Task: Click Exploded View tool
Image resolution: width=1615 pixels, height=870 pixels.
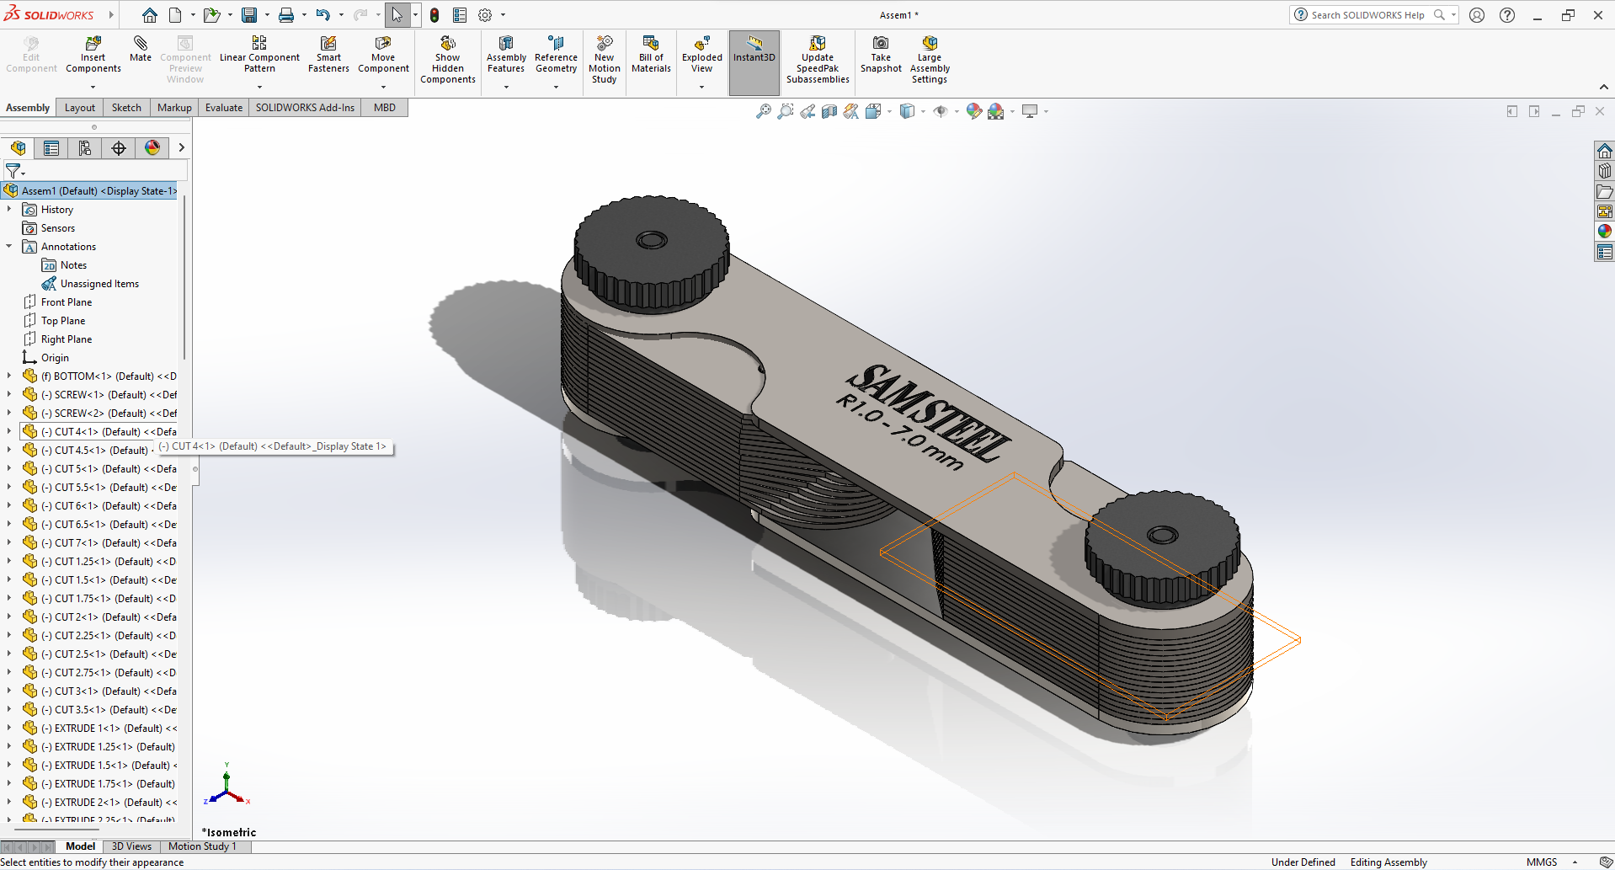Action: click(x=701, y=55)
